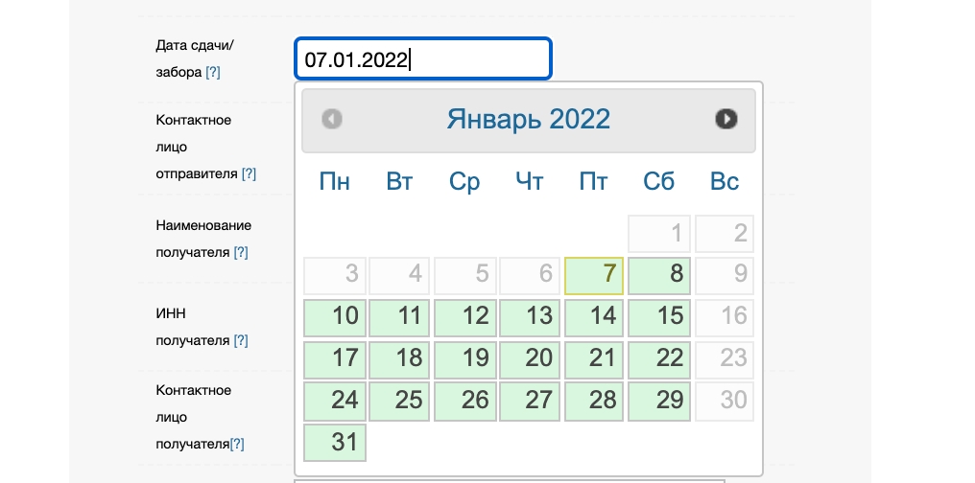This screenshot has height=483, width=975.
Task: Open help for ИНН получателя
Action: tap(241, 340)
